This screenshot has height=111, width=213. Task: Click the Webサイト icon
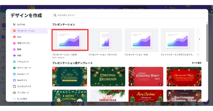pyautogui.click(x=14, y=80)
